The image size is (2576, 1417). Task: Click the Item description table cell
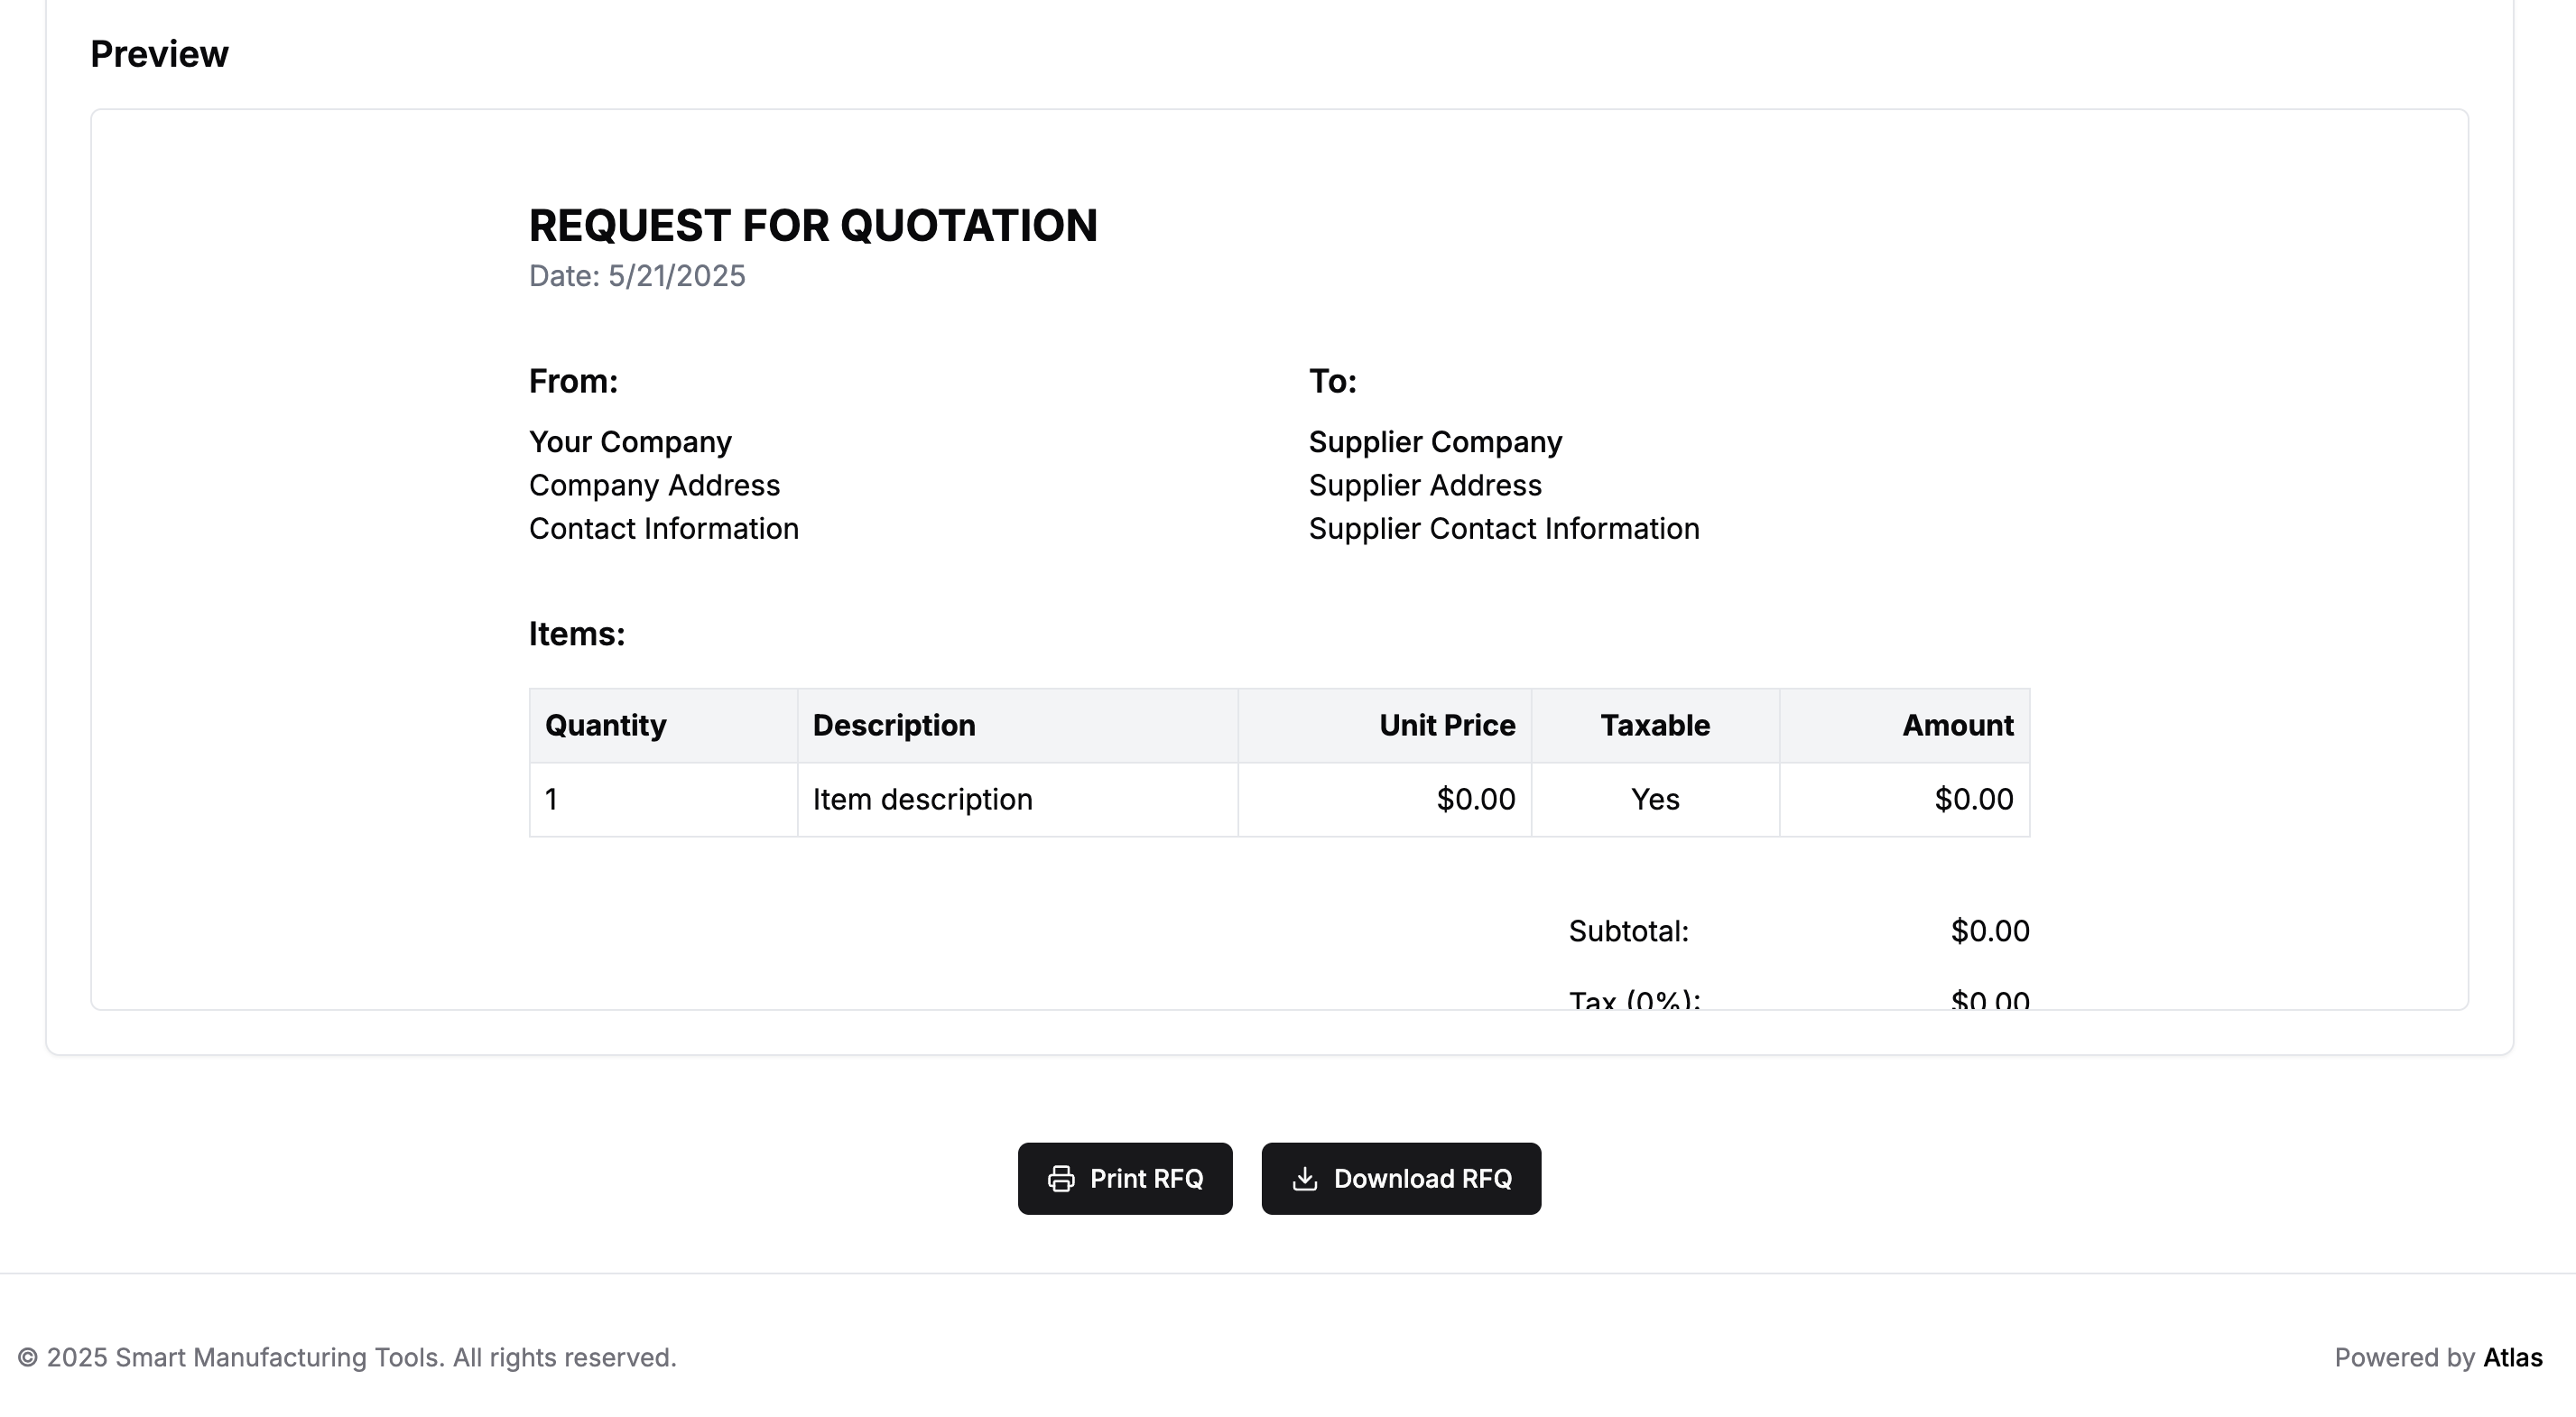click(x=922, y=799)
